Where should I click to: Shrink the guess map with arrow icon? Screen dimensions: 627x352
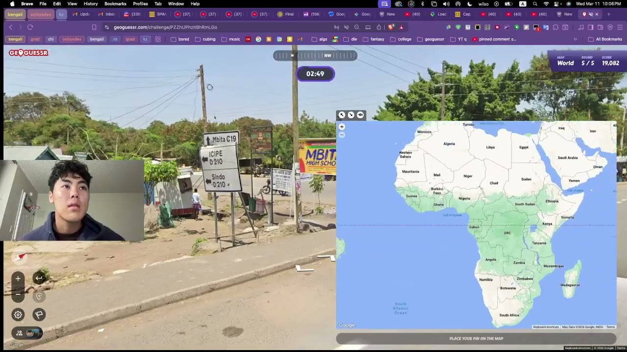point(351,115)
